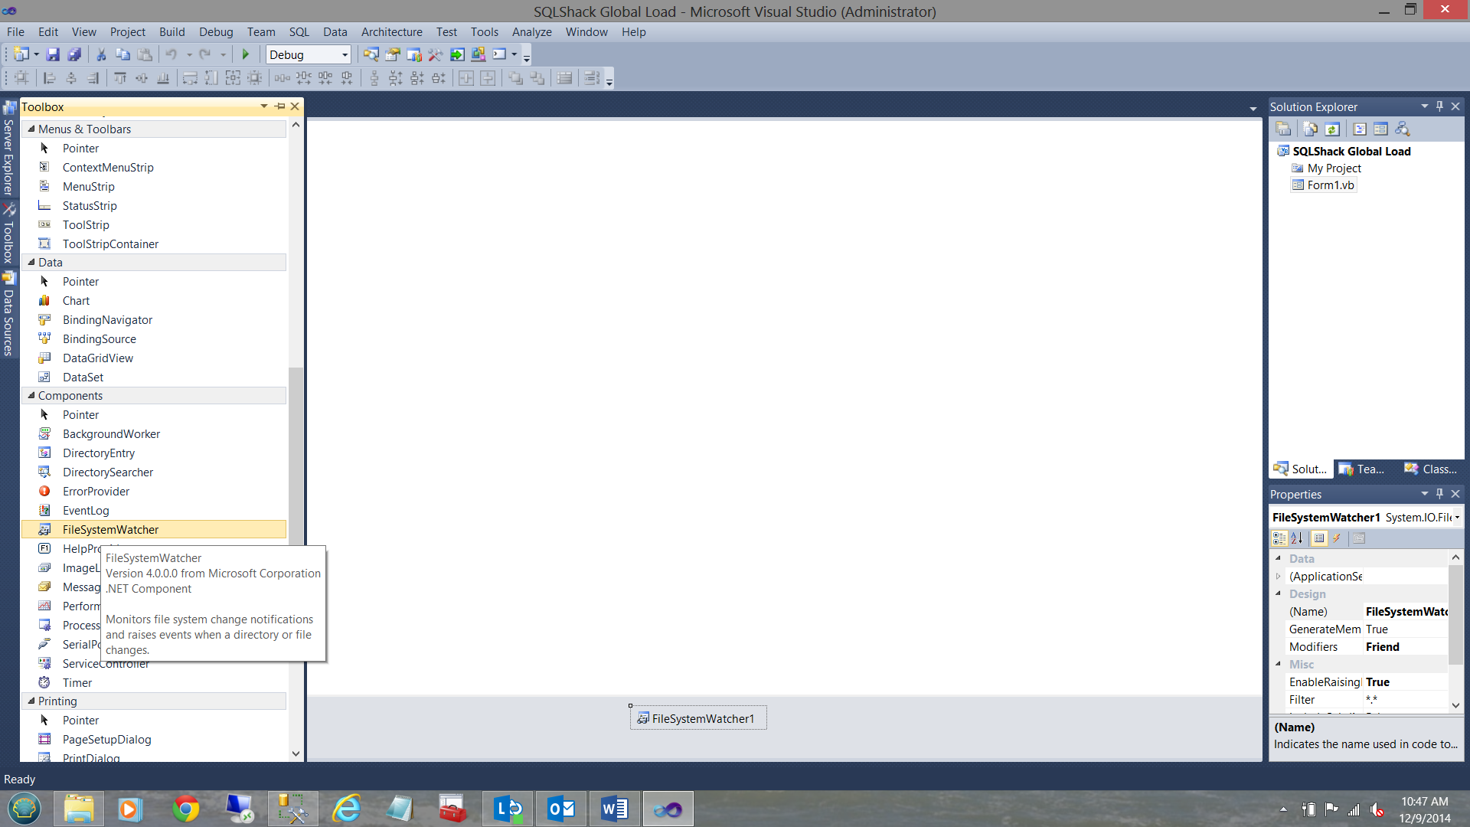Select the Timer toolbox item

tap(77, 682)
